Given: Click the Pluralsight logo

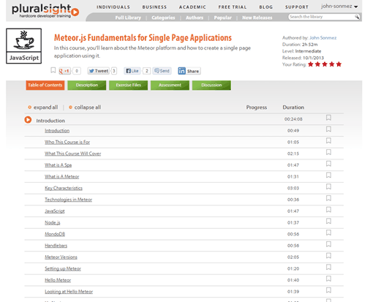Looking at the screenshot, I should click(45, 11).
